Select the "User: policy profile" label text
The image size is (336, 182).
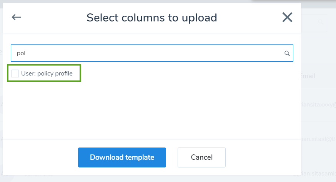47,74
